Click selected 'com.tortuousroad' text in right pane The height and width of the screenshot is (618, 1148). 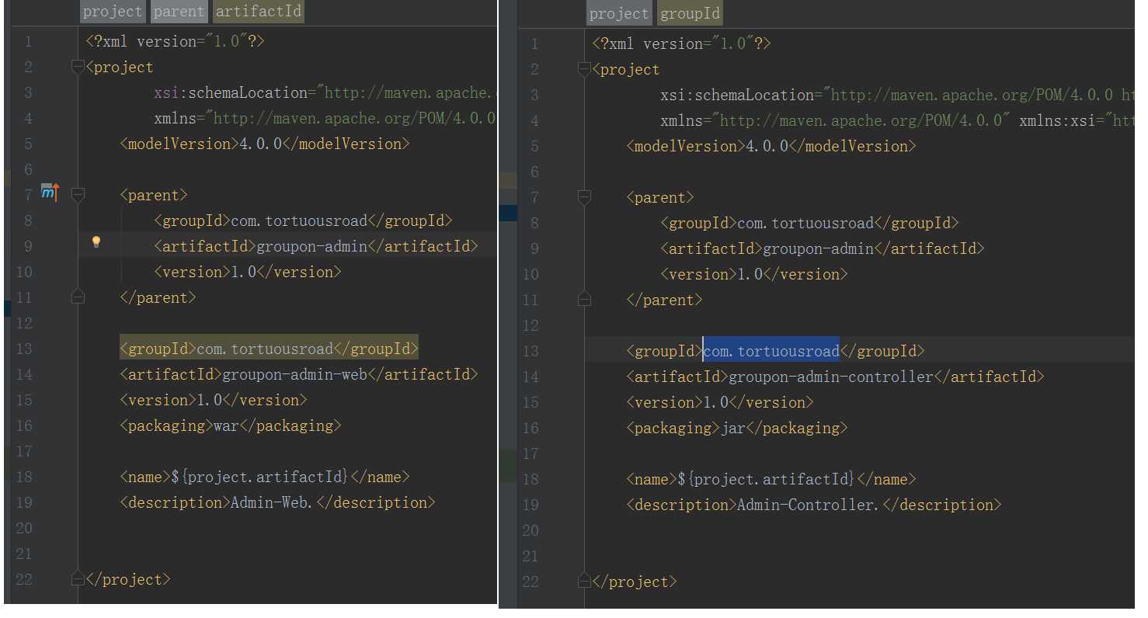771,351
